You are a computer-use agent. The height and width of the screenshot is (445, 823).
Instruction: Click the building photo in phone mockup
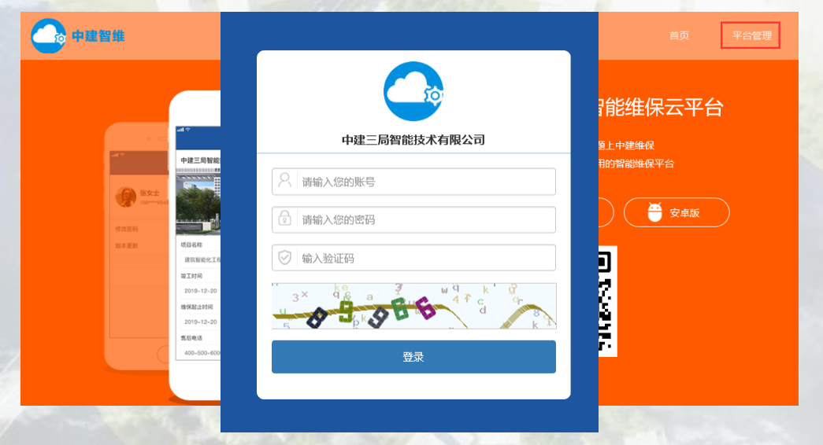(197, 203)
